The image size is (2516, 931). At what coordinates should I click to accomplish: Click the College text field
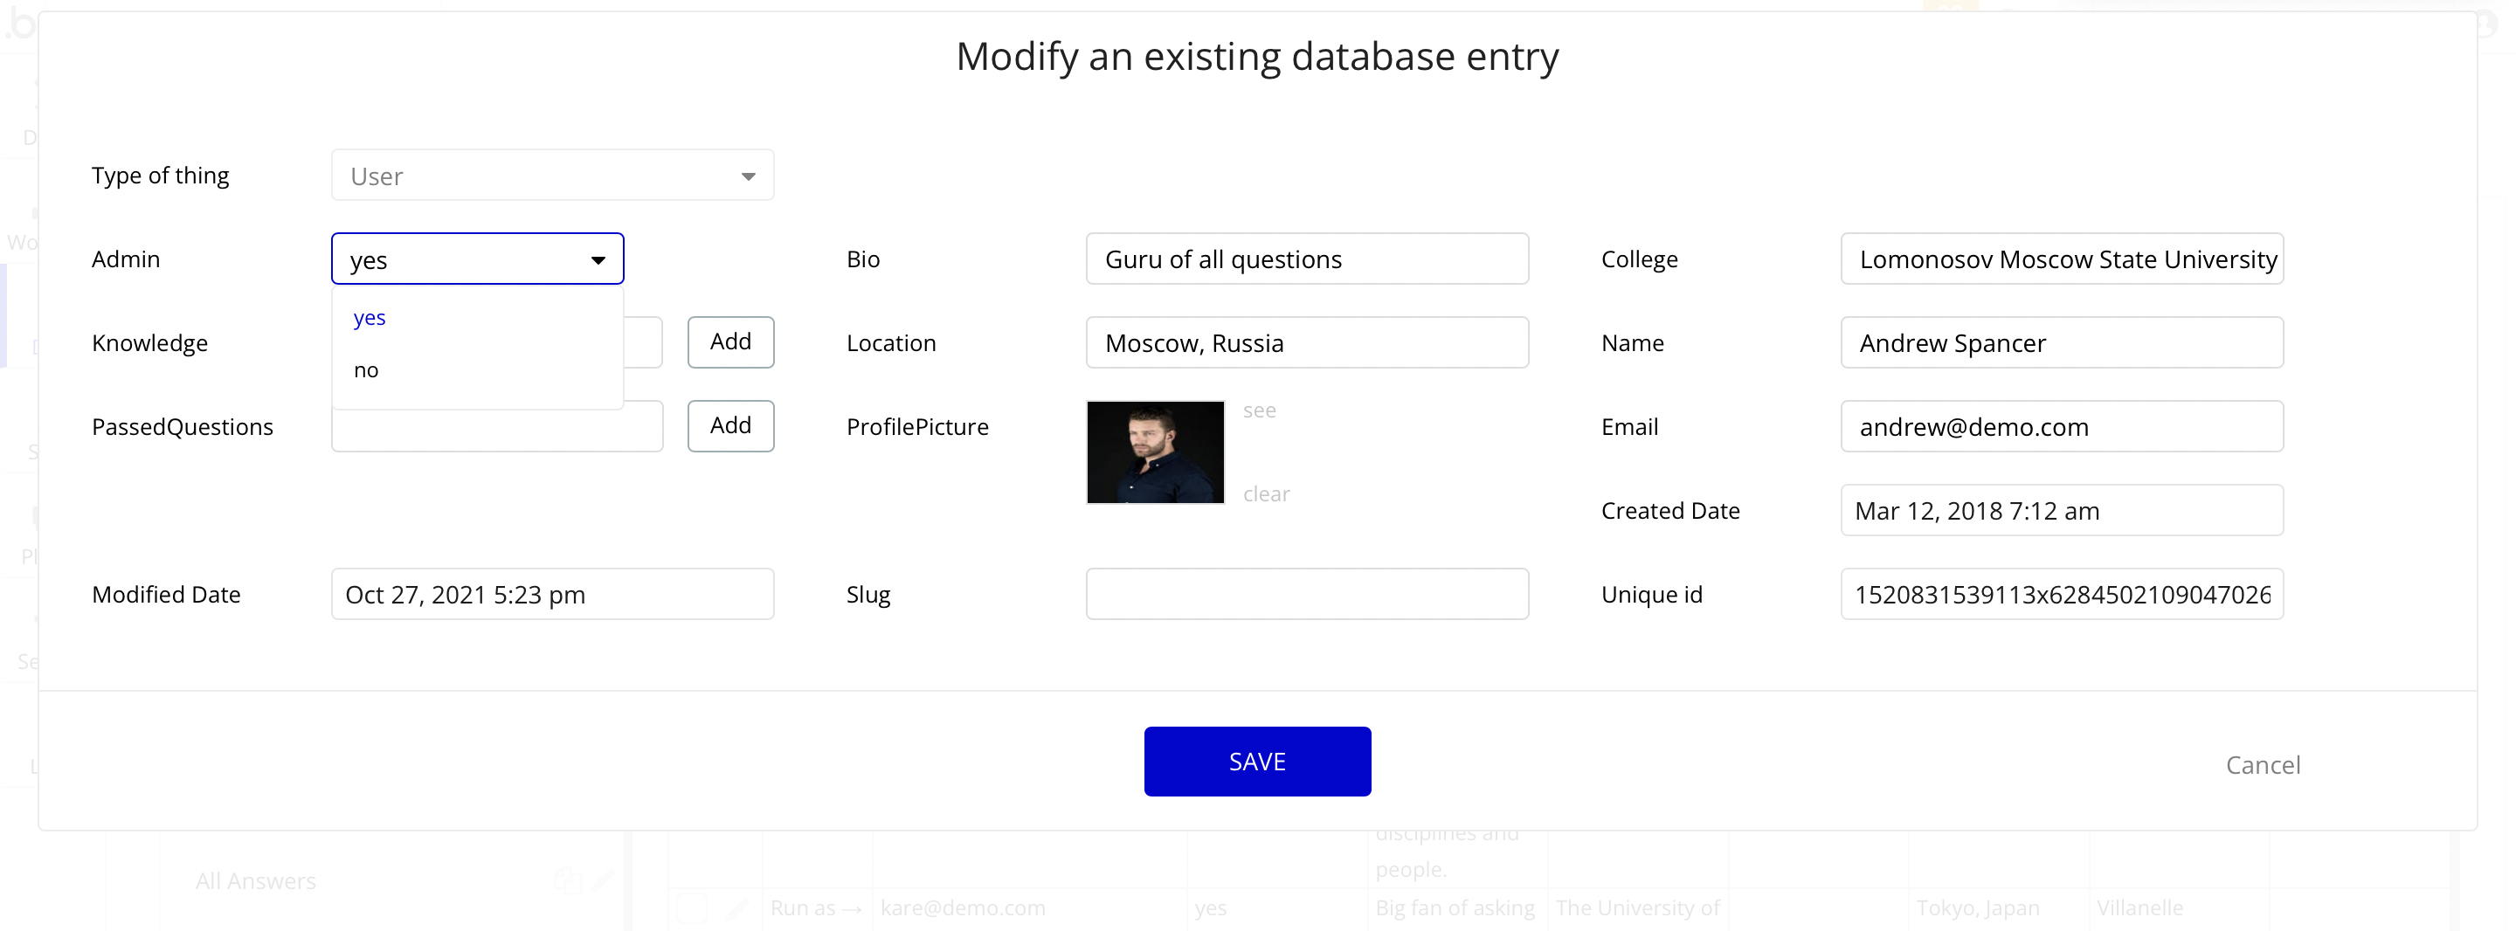[2061, 260]
